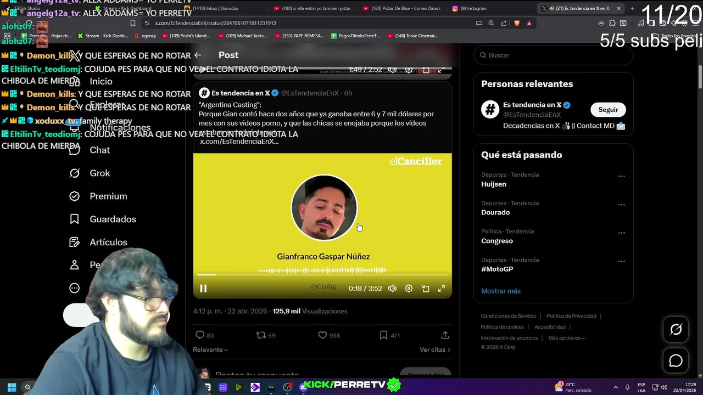The height and width of the screenshot is (395, 703).
Task: Open a new browser tab
Action: coord(632,8)
